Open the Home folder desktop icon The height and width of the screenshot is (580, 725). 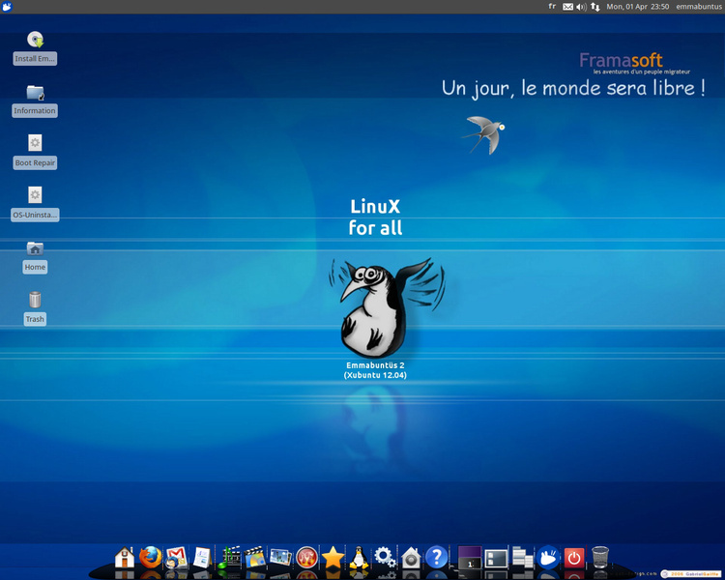tap(35, 248)
